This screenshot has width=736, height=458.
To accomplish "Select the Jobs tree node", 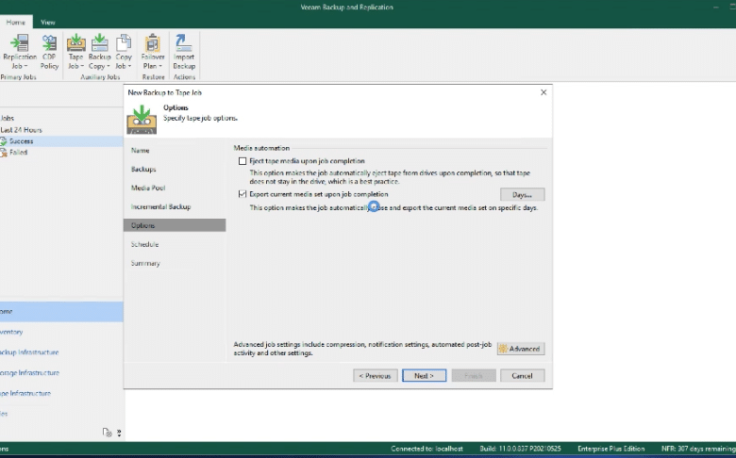I will pos(7,118).
